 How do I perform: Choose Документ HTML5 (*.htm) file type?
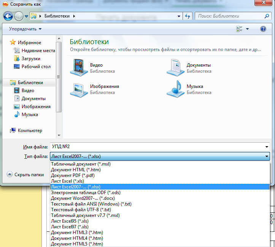[160, 244]
